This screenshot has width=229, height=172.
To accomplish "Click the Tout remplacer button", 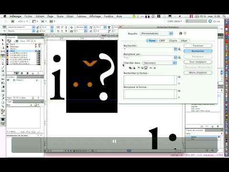I will [198, 62].
